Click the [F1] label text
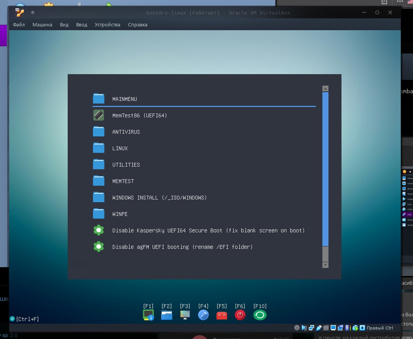The image size is (413, 339). (148, 306)
